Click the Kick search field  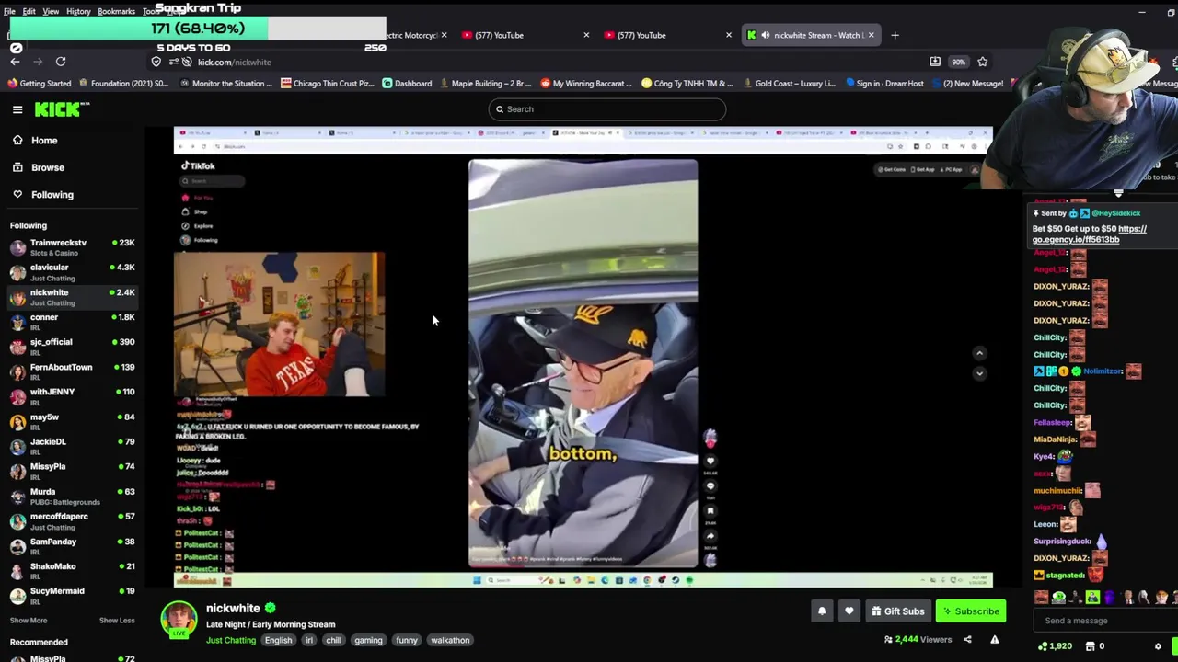607,109
